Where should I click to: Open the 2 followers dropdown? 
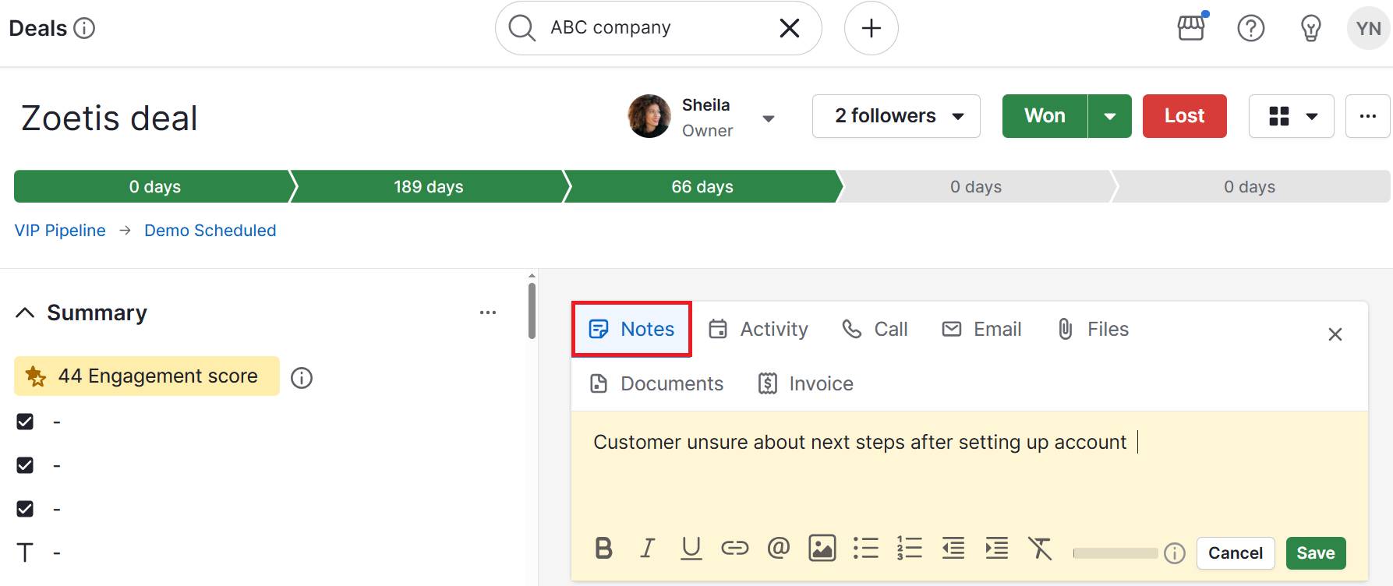[x=896, y=116]
